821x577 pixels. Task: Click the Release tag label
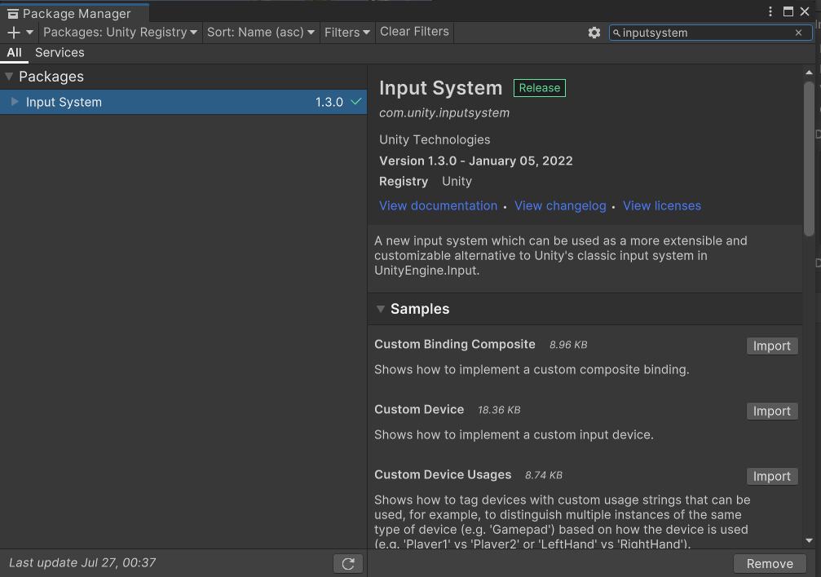(x=539, y=88)
